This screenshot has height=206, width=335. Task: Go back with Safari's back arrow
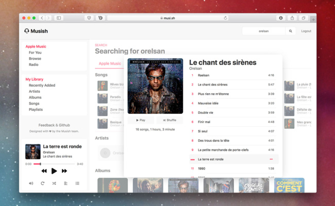(42, 18)
